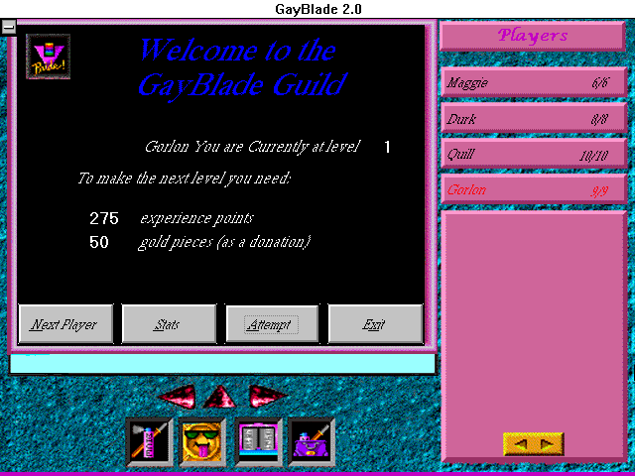The width and height of the screenshot is (635, 476).
Task: Click the yellow left arrow in Players panel
Action: [x=520, y=443]
